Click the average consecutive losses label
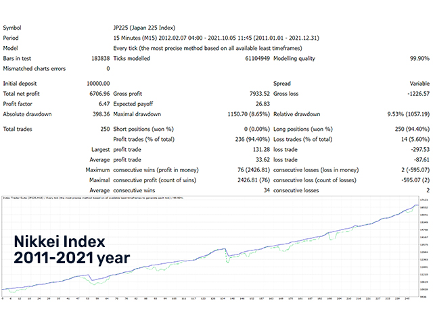Image resolution: width=433 pixels, height=324 pixels. point(296,190)
